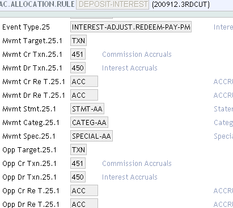
Task: Click Interest Accruals beside Mvmt Dr Txn.25.1
Action: (130, 68)
